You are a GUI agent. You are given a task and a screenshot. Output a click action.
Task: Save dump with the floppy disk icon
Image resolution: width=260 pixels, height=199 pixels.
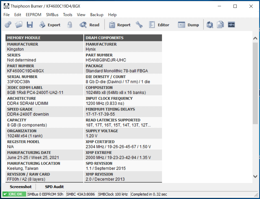click(x=30, y=25)
